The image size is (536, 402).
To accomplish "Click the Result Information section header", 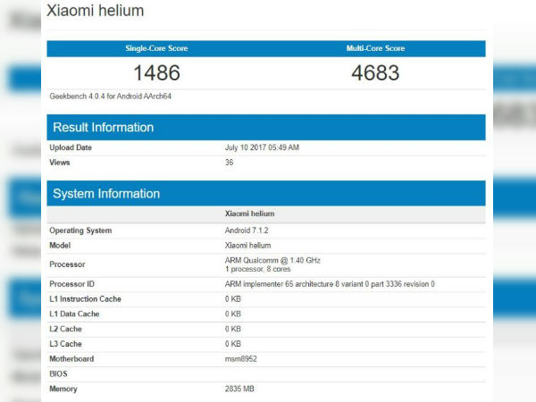I will [x=266, y=127].
